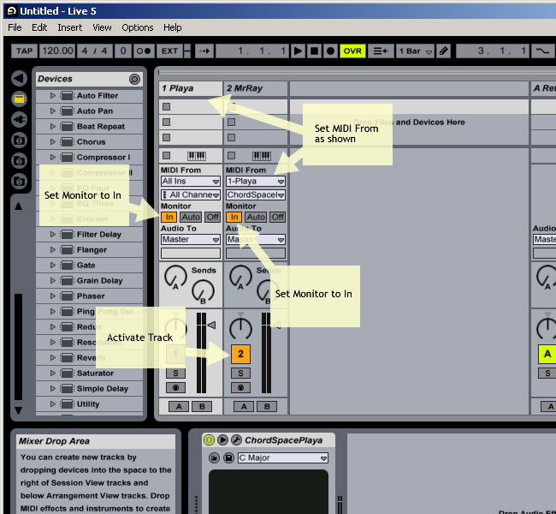Open the All Channels dropdown on Playa track
This screenshot has height=514, width=556.
(191, 194)
